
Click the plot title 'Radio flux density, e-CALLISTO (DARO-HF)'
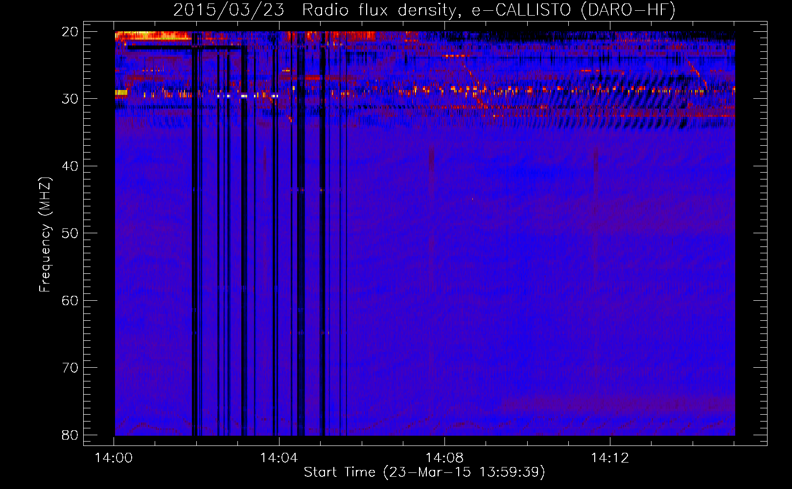pos(489,10)
